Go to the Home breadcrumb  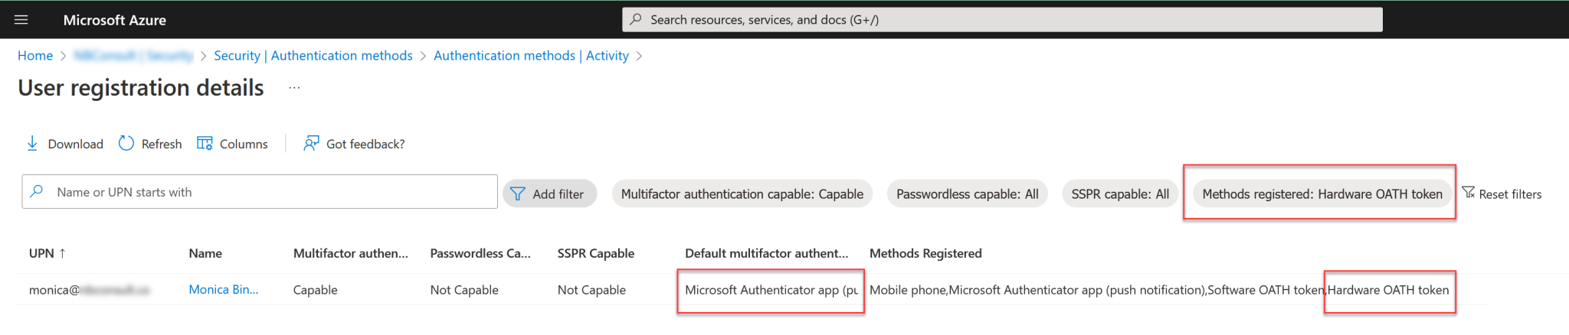pyautogui.click(x=35, y=56)
